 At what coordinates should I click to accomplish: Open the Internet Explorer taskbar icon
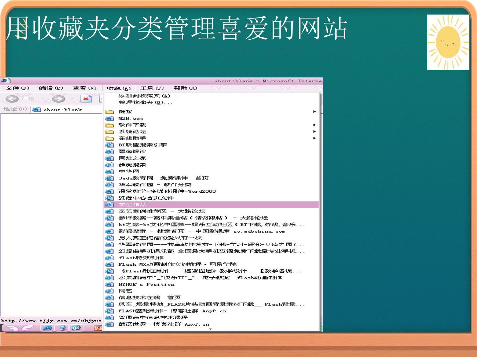(47, 328)
